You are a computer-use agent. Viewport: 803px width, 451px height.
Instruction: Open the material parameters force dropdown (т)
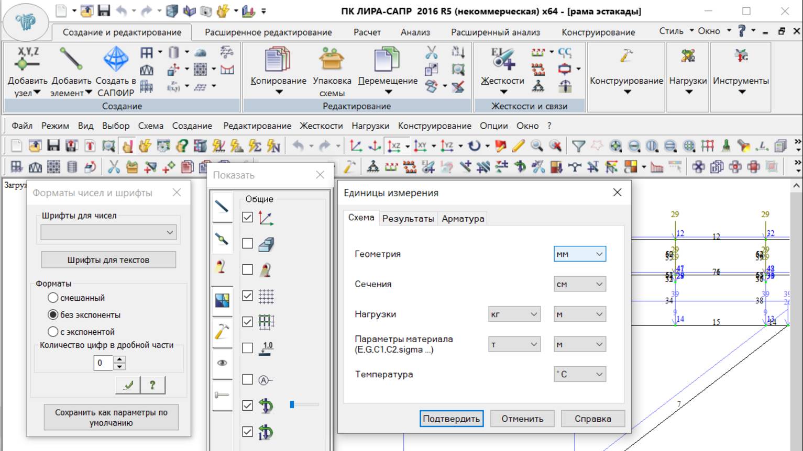pyautogui.click(x=514, y=344)
